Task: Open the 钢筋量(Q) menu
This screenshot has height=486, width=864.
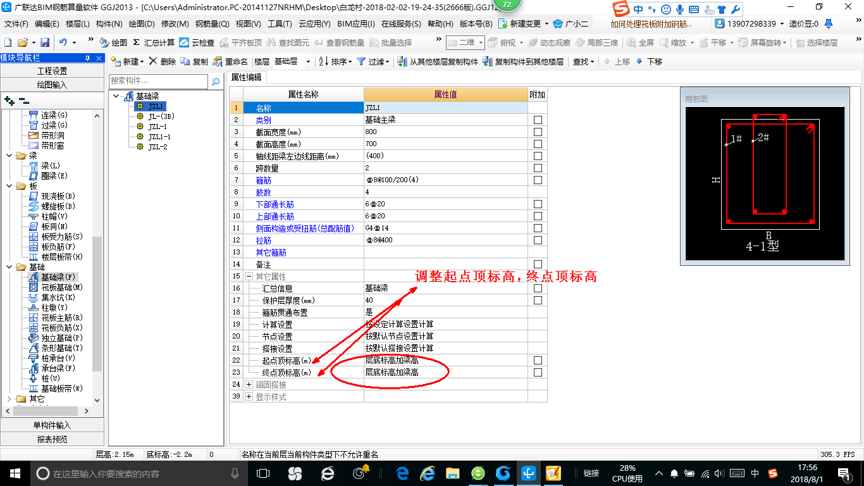Action: point(212,23)
